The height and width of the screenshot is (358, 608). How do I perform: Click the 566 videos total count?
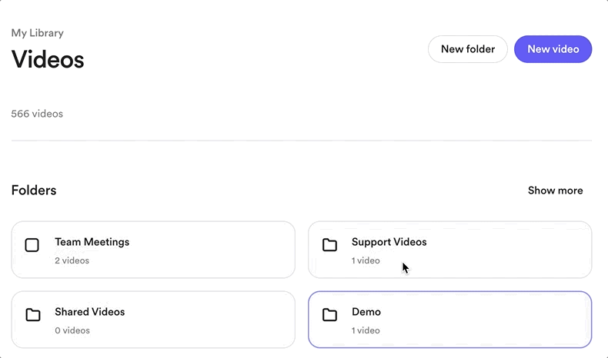(37, 114)
